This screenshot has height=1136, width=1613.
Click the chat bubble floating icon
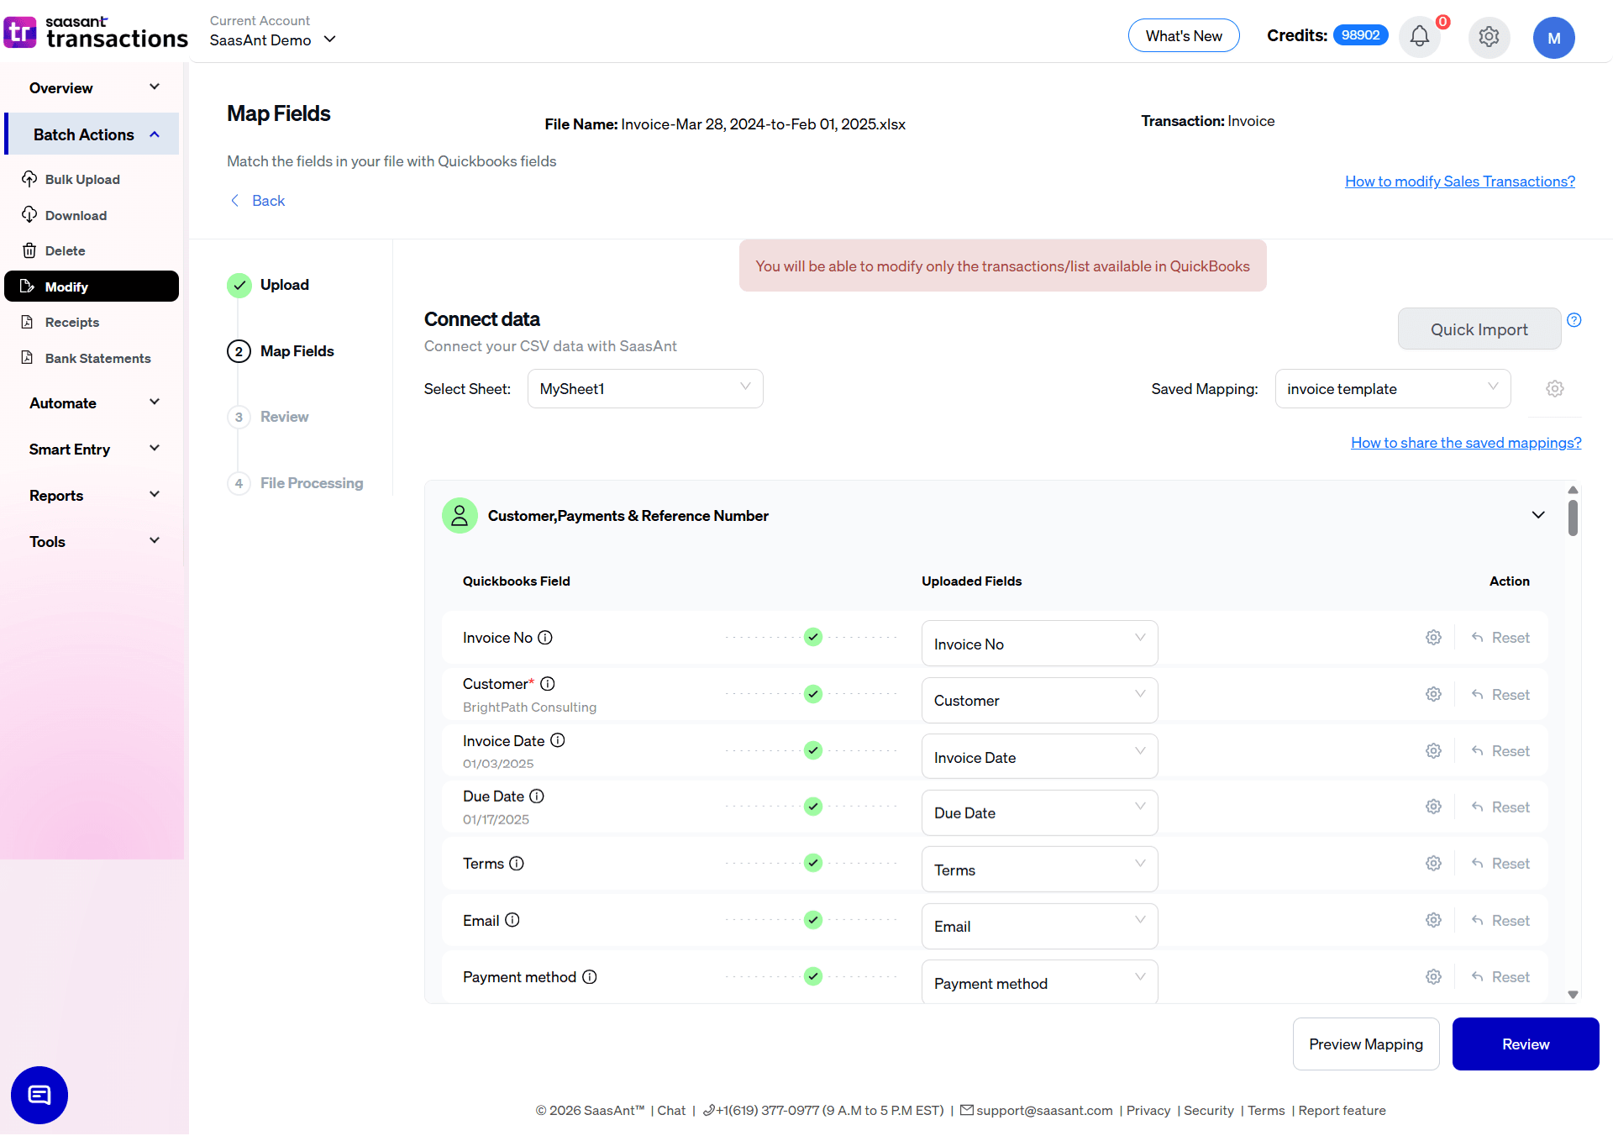(x=39, y=1095)
